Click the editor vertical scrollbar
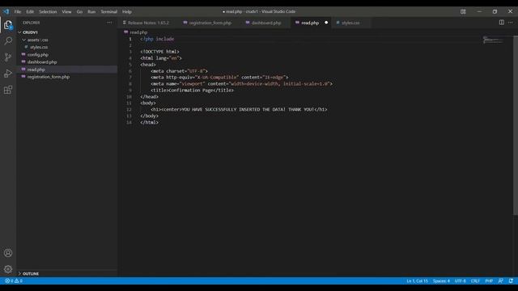 [516, 125]
